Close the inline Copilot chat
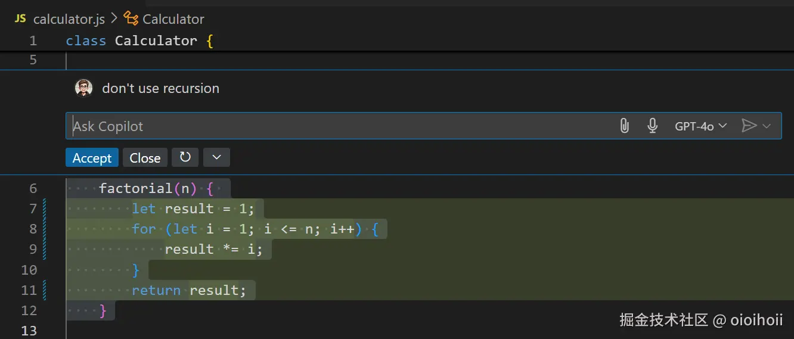Image resolution: width=794 pixels, height=339 pixels. 145,158
